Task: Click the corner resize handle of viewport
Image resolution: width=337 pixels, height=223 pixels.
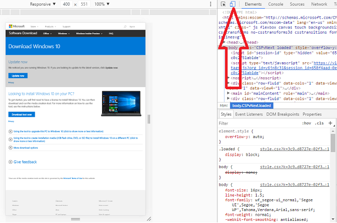Action: click(x=149, y=219)
